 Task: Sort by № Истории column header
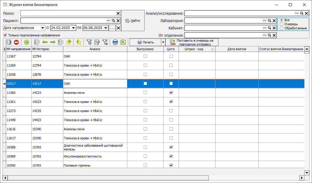[48, 49]
